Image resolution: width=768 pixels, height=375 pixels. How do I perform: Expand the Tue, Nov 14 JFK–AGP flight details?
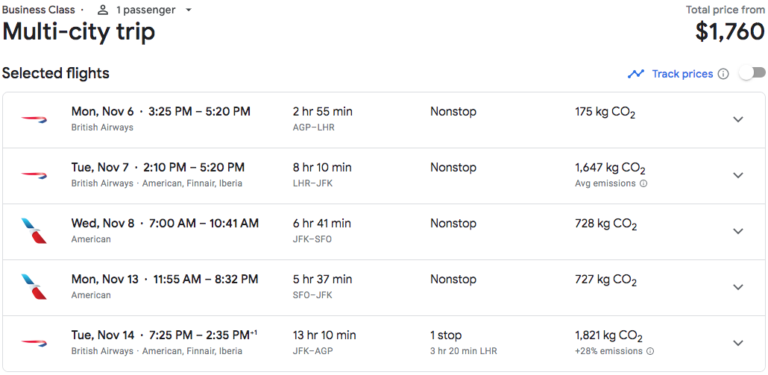pos(738,343)
